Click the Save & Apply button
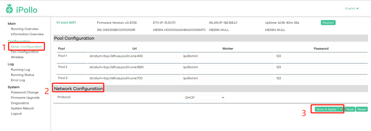 pyautogui.click(x=326, y=109)
